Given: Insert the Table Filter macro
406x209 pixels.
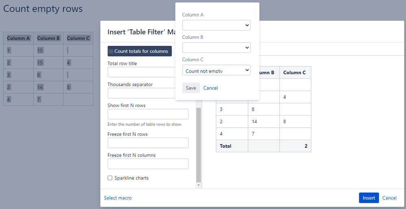Looking at the screenshot, I should 369,198.
